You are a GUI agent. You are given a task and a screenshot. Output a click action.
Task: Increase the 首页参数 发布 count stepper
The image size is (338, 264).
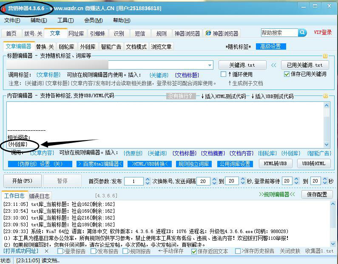point(148,179)
